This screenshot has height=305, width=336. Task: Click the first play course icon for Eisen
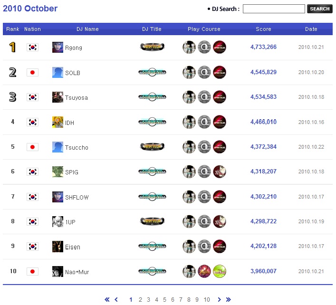[189, 246]
